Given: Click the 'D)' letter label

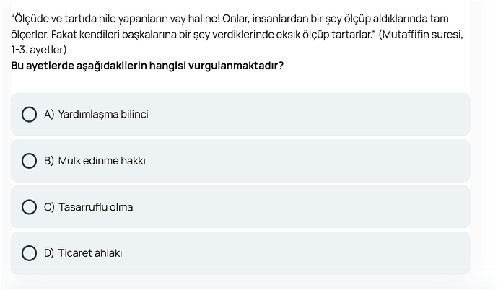Looking at the screenshot, I should 50,253.
